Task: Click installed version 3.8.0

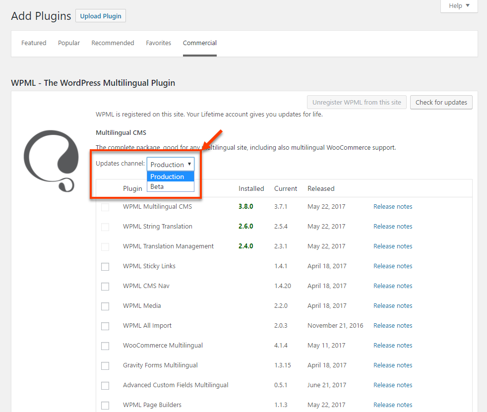Action: [x=245, y=206]
